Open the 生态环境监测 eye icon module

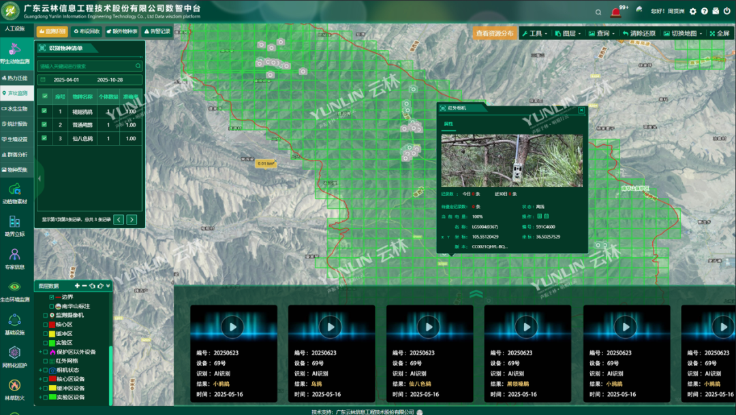coord(14,288)
